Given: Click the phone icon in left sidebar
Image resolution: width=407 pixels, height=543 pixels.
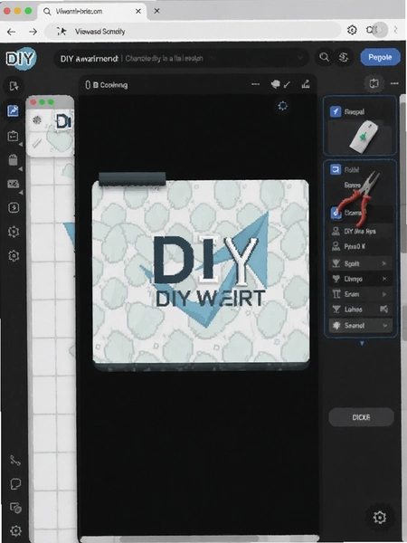Looking at the screenshot, I should pyautogui.click(x=14, y=461).
